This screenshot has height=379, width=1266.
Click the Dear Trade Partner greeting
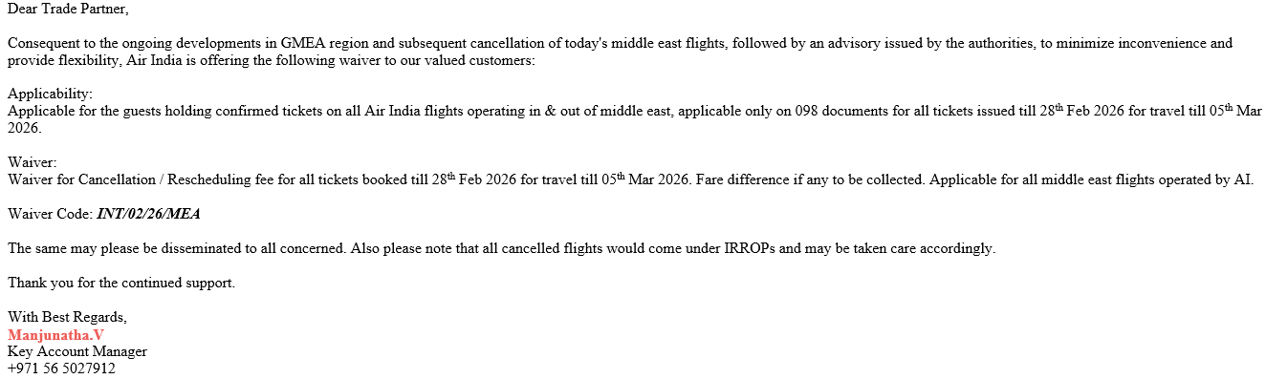click(x=68, y=10)
